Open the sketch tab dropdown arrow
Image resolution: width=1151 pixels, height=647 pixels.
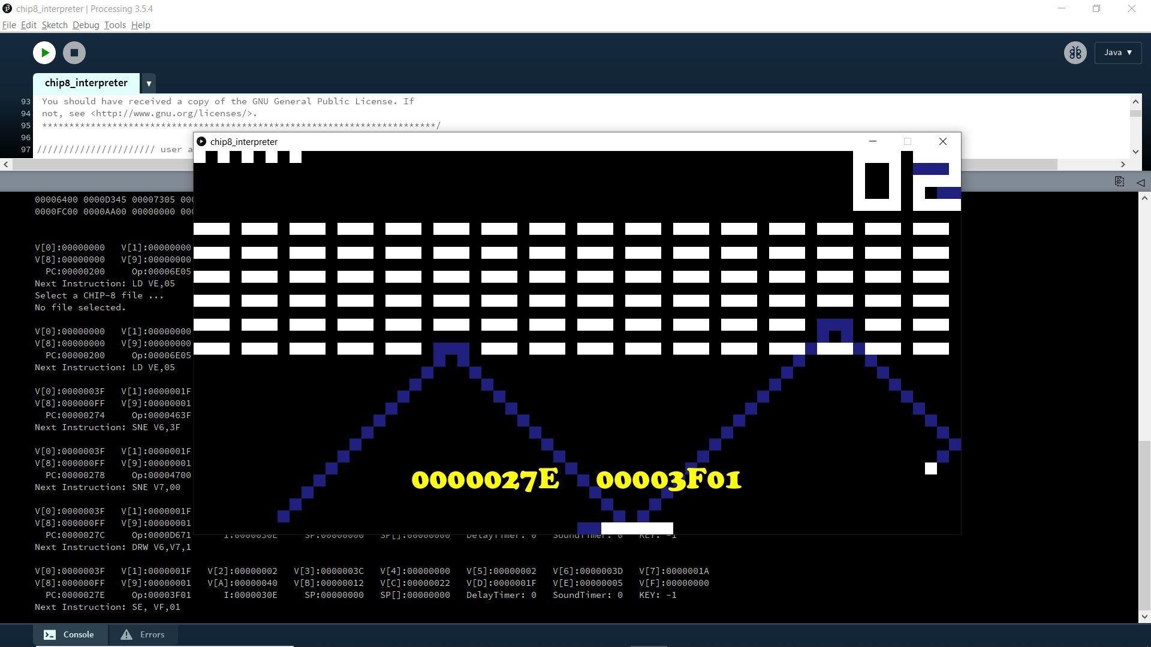point(148,83)
